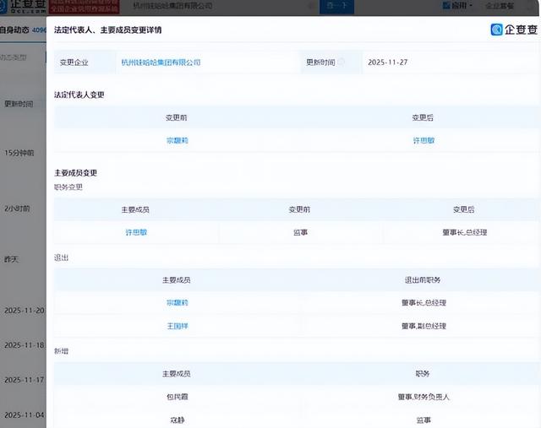Click the blue 查一下 search button
Image resolution: width=541 pixels, height=428 pixels.
[x=336, y=6]
